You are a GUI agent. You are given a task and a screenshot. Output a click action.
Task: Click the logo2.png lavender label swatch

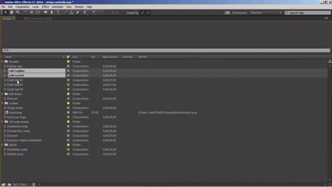pyautogui.click(x=68, y=113)
